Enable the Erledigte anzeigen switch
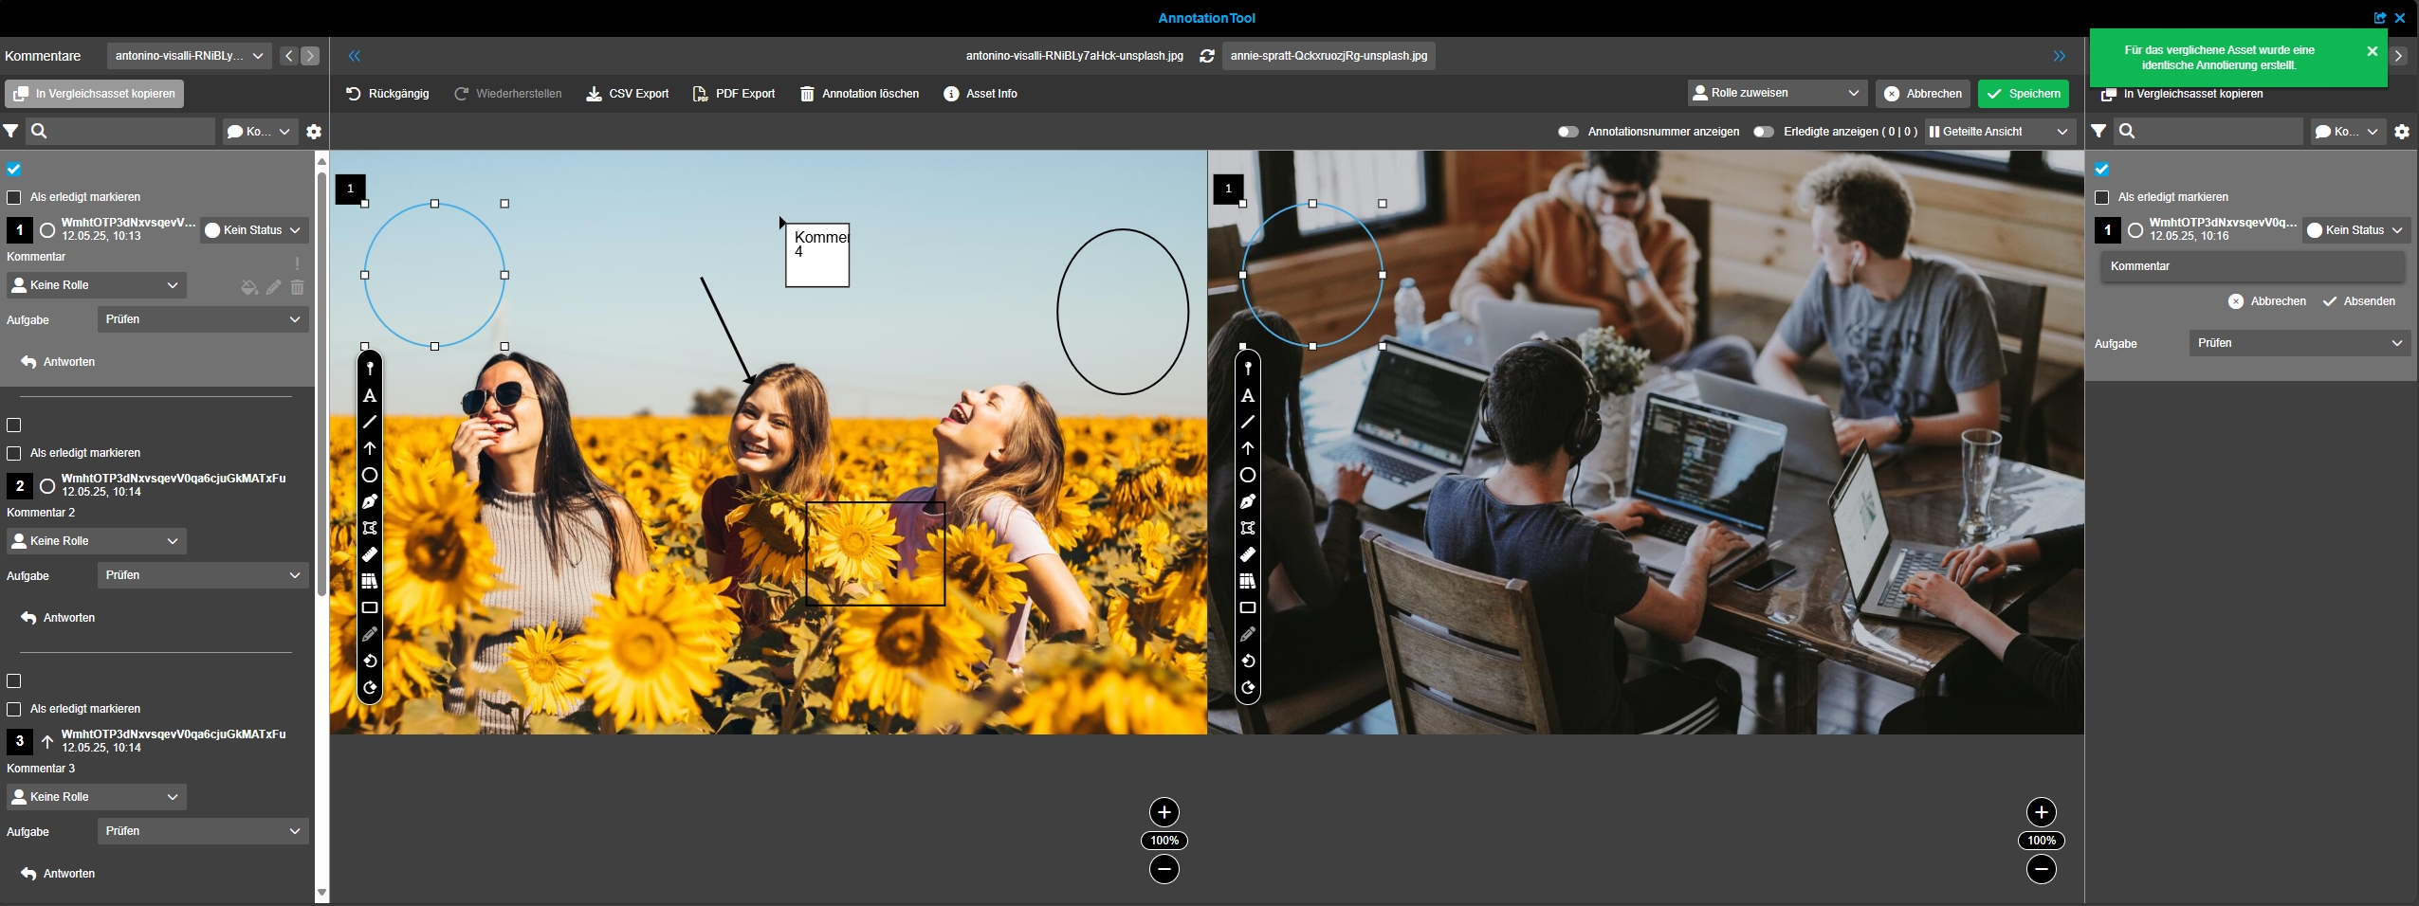2419x906 pixels. tap(1763, 132)
